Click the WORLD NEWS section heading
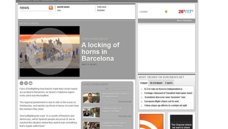 [x=29, y=23]
